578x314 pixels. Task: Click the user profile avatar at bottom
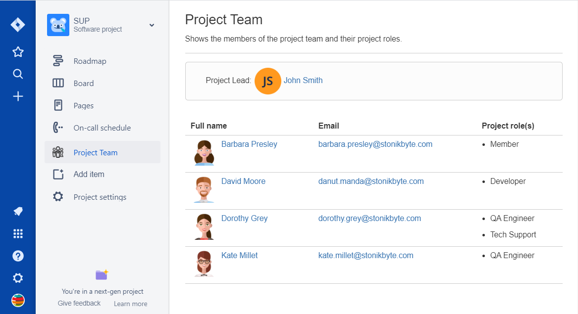coord(18,300)
